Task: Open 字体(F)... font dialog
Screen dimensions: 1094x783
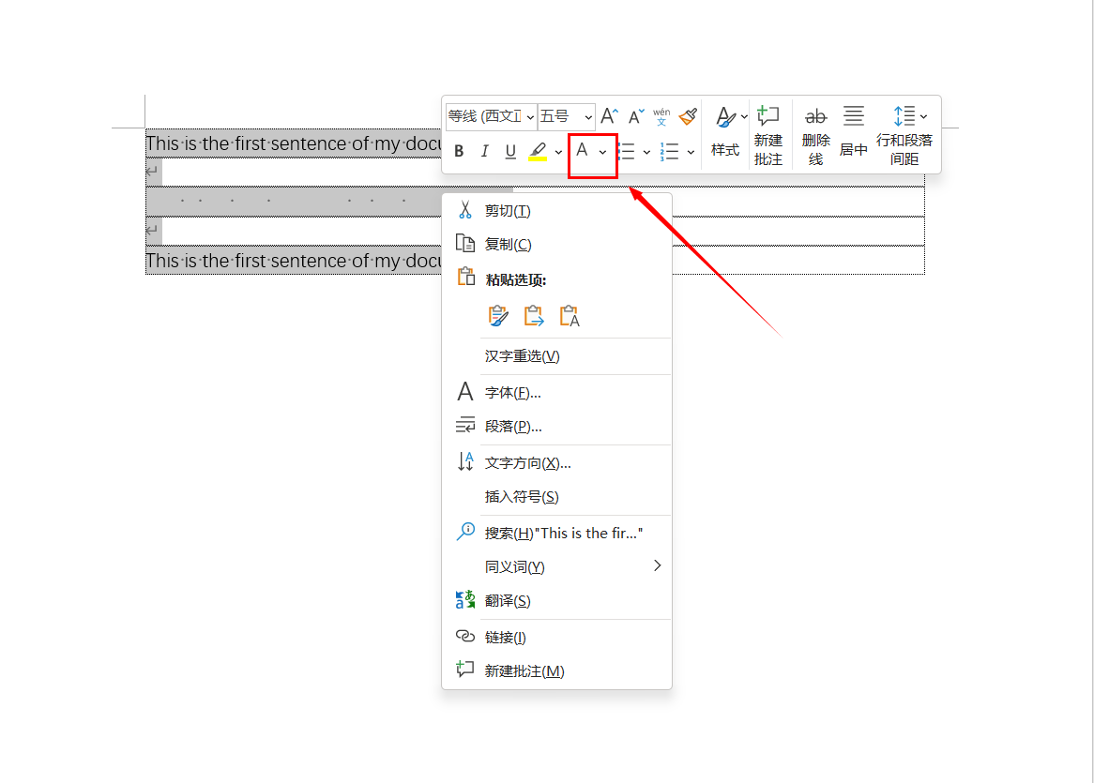Action: click(x=556, y=393)
